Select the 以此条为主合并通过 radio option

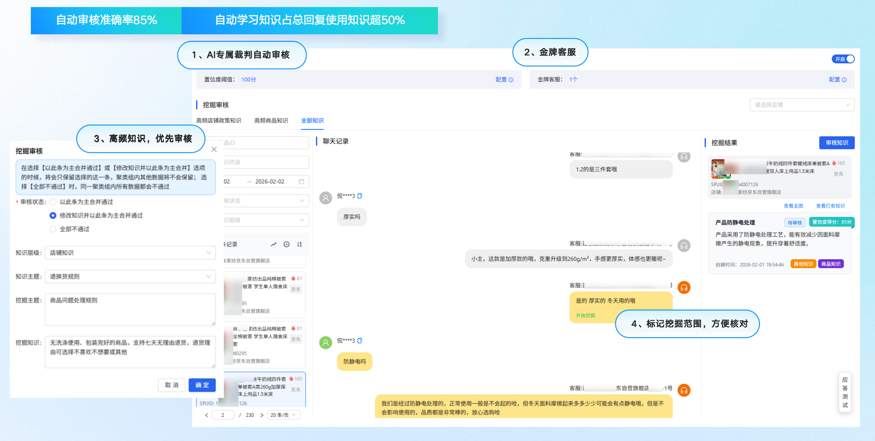[x=53, y=202]
